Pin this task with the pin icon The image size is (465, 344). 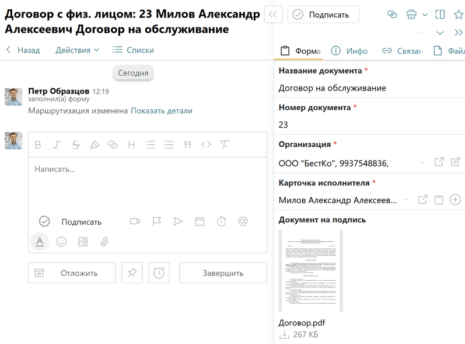[132, 273]
